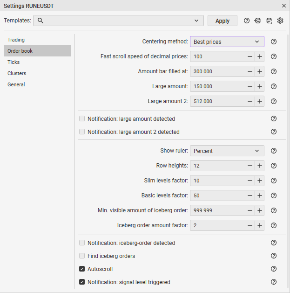Viewport: 290px width, 293px height.
Task: Select the Order book section
Action: 37,51
